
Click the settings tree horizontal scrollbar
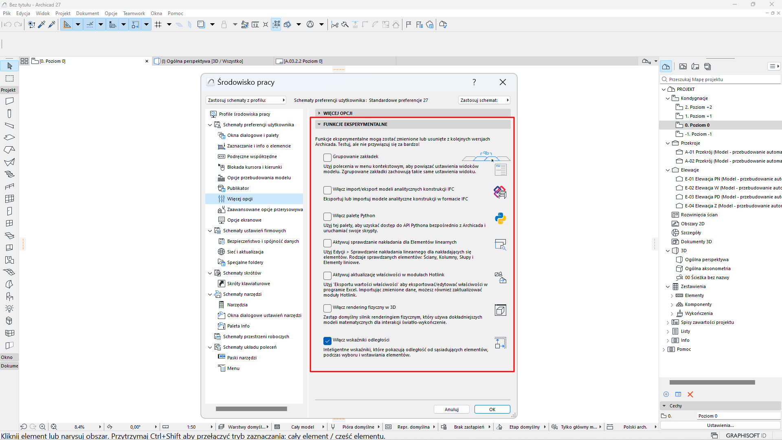(x=251, y=409)
